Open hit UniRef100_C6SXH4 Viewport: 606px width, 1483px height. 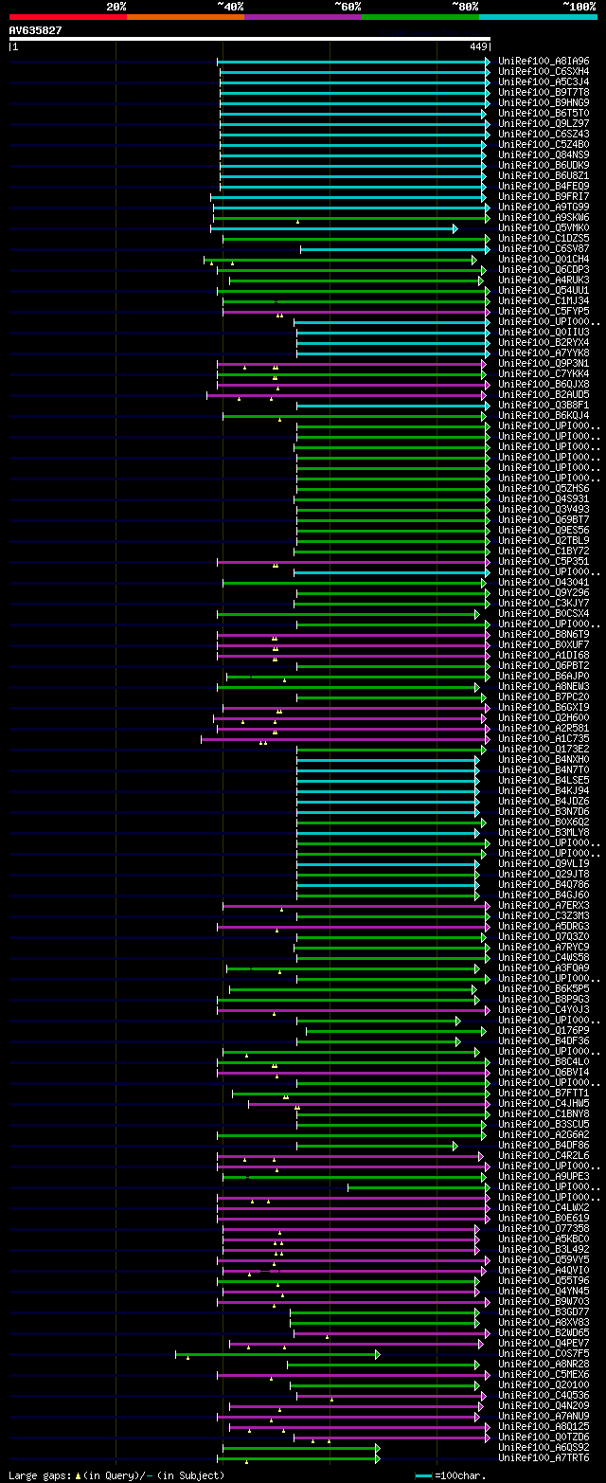tap(544, 71)
